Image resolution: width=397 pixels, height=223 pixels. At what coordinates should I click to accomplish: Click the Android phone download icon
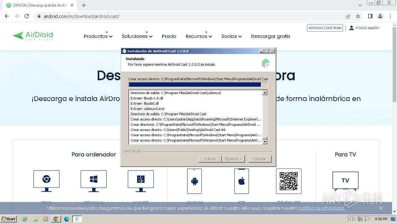click(194, 181)
